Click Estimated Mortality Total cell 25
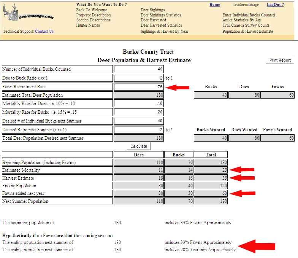The height and width of the screenshot is (258, 298). click(x=211, y=170)
